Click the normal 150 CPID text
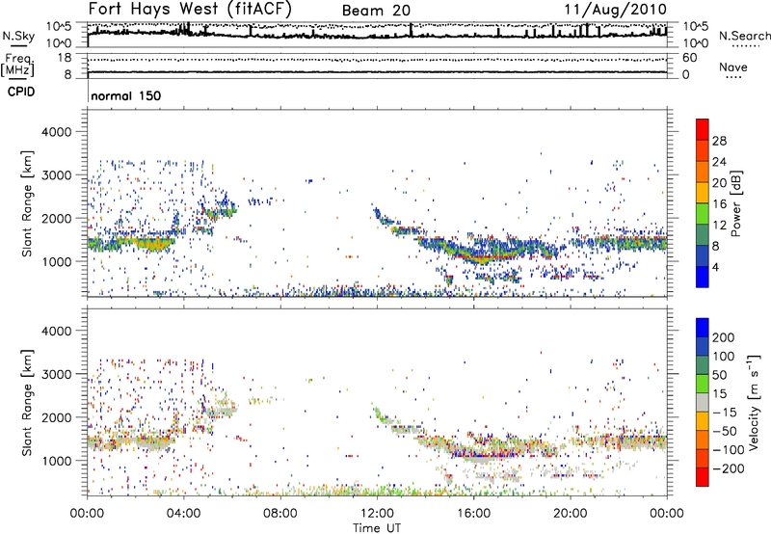Screen dimensions: 771x534 (126, 95)
